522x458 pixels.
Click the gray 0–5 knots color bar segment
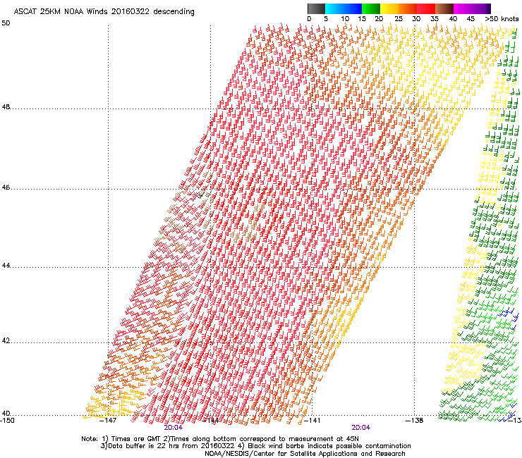click(x=316, y=8)
